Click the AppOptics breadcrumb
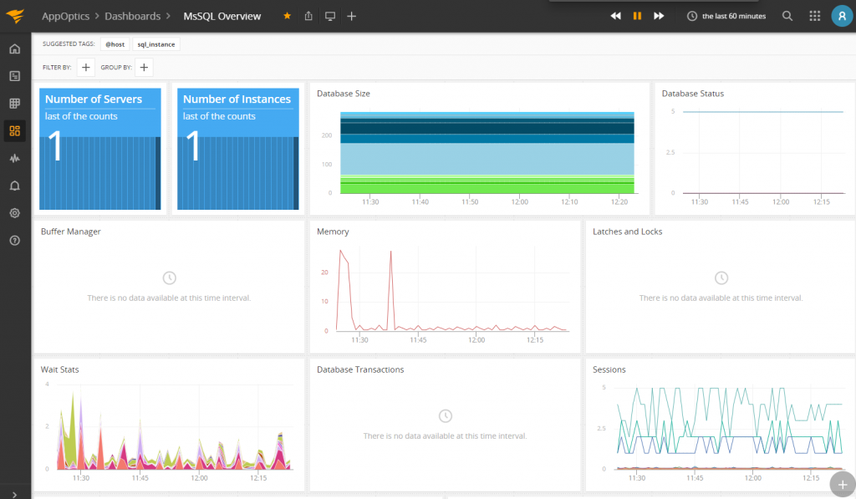Image resolution: width=856 pixels, height=499 pixels. click(67, 16)
